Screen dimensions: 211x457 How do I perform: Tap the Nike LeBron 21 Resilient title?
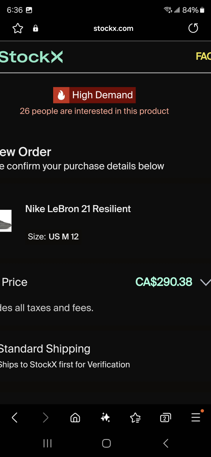pos(78,209)
